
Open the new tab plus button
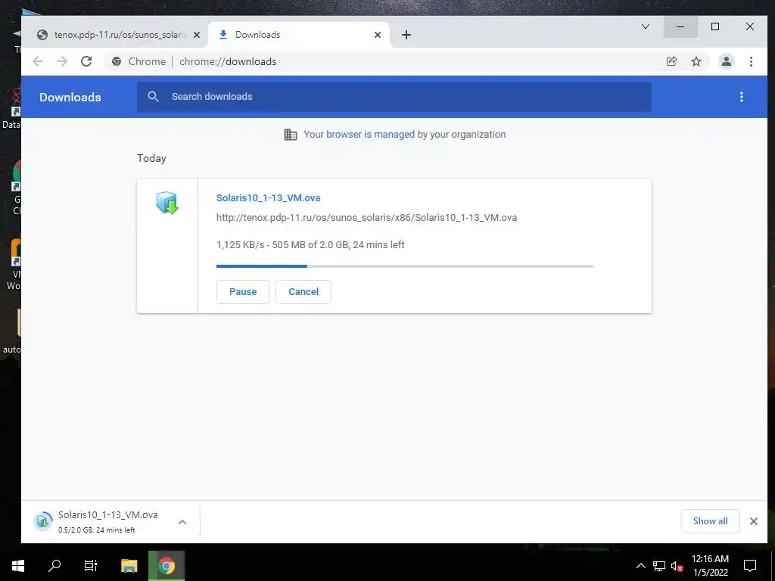pos(406,35)
